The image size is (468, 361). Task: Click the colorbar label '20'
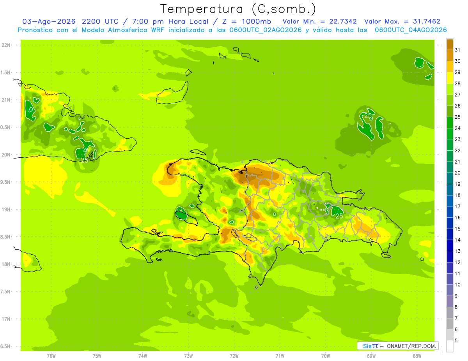458,173
